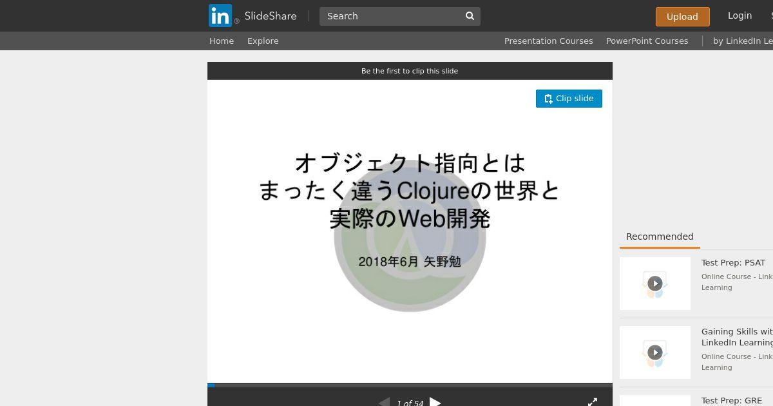
Task: Click the slide progress bar
Action: point(410,385)
